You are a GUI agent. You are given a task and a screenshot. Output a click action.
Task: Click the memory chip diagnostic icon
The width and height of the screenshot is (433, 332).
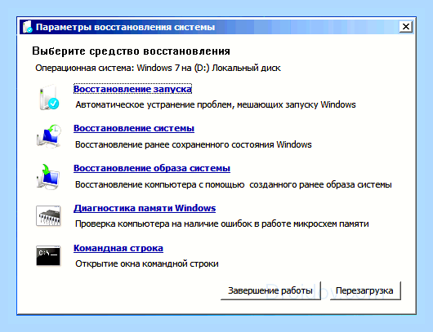coord(48,215)
